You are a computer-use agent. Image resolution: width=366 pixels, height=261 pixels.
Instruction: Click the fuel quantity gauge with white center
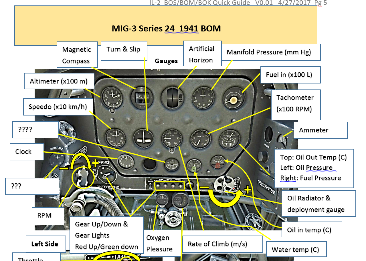234,98
